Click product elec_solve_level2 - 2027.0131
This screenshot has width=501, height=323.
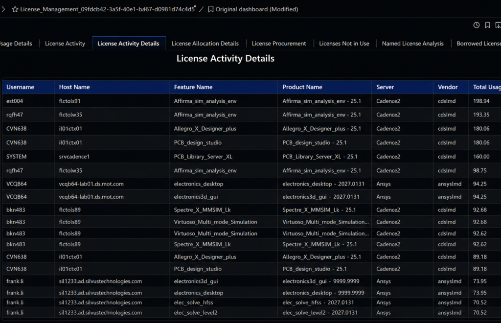(320, 313)
